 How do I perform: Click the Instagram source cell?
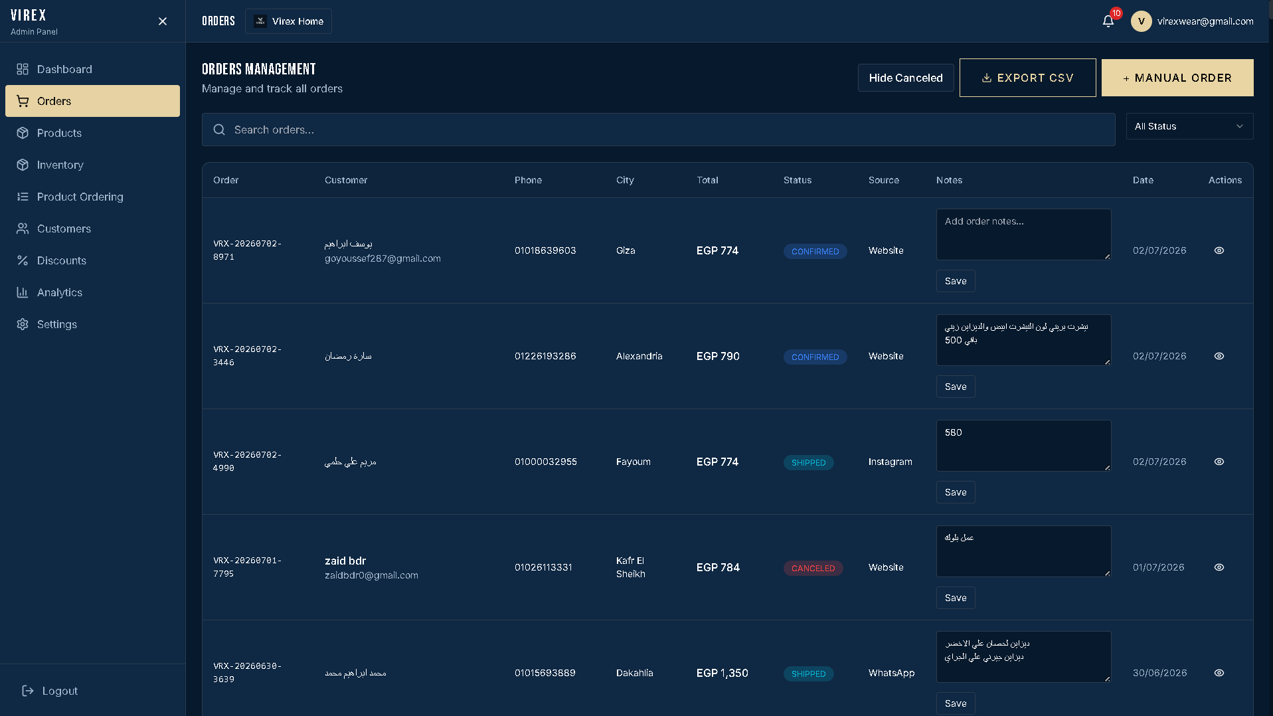[891, 462]
